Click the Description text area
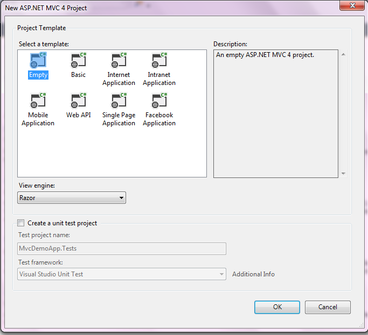 click(x=275, y=113)
